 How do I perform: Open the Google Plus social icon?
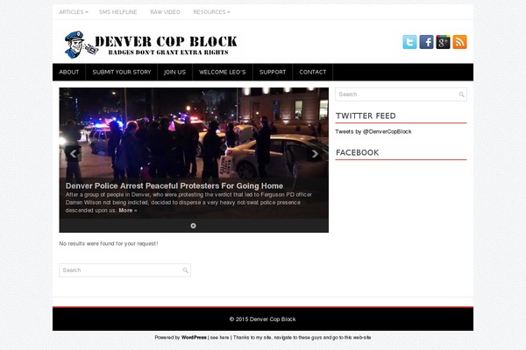pyautogui.click(x=443, y=42)
